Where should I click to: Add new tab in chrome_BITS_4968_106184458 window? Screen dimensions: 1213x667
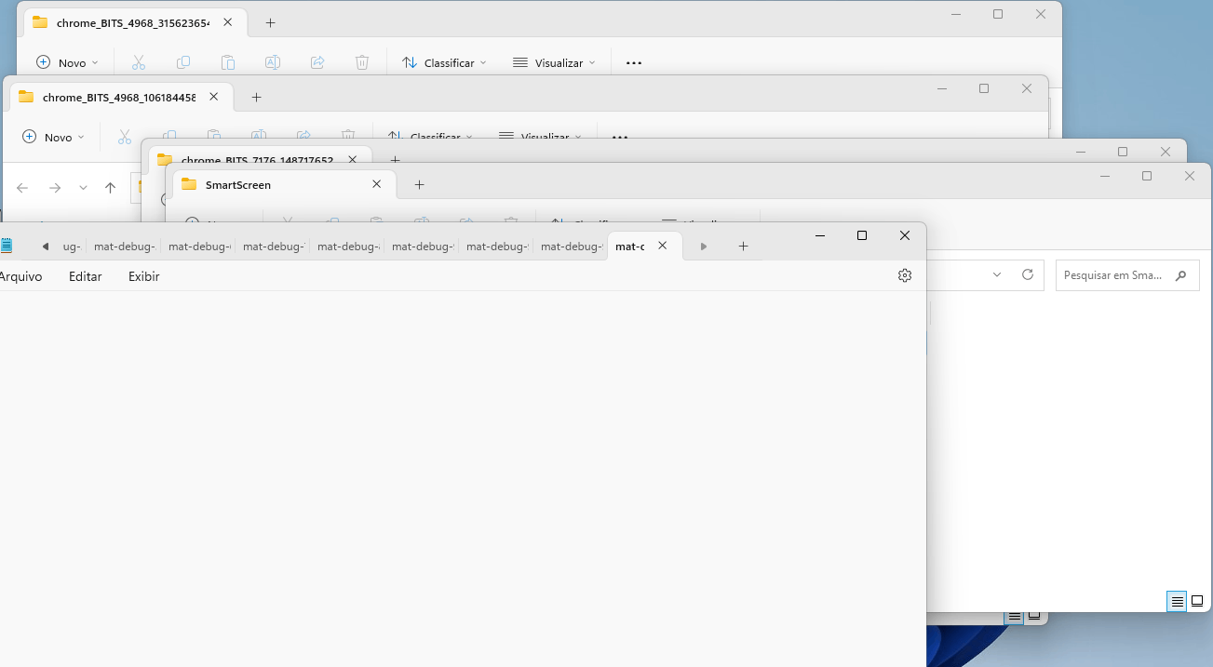tap(256, 97)
